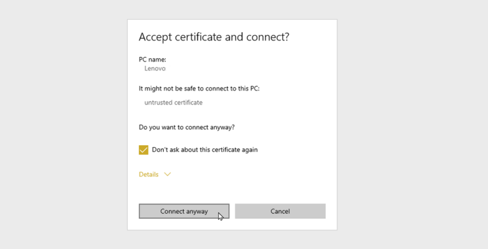The width and height of the screenshot is (488, 249).
Task: Click the word "Connect" on the left button
Action: click(172, 211)
